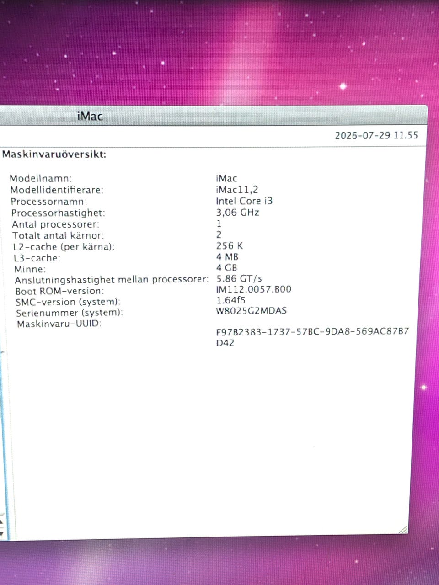Click the value 4 MB

pyautogui.click(x=227, y=257)
